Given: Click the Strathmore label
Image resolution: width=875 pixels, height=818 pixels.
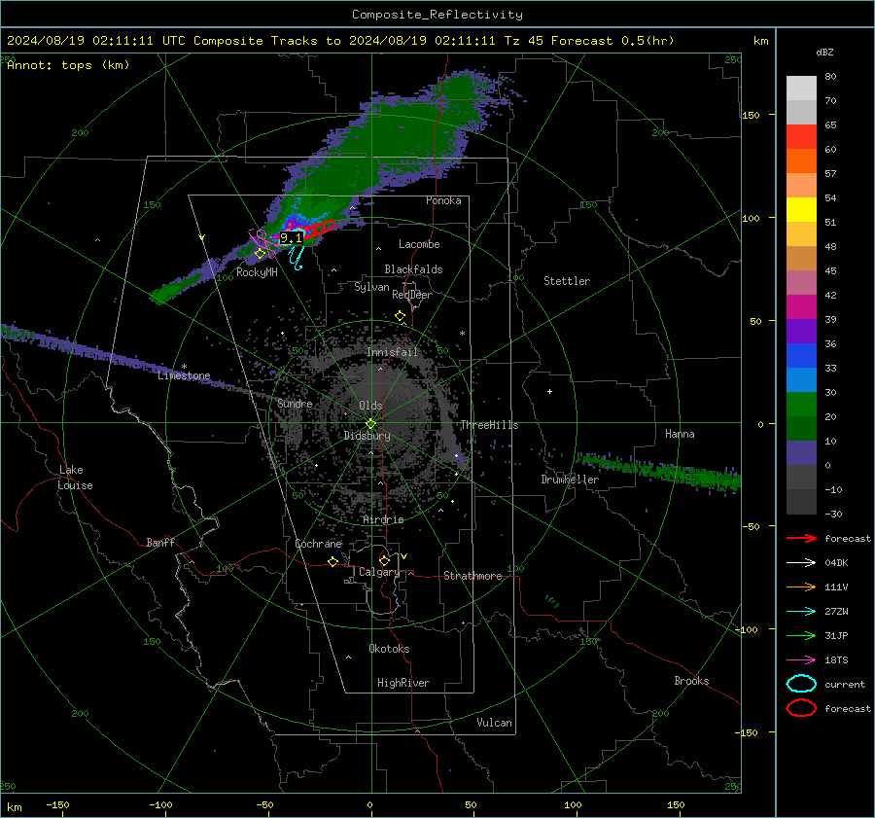Looking at the screenshot, I should (x=472, y=576).
